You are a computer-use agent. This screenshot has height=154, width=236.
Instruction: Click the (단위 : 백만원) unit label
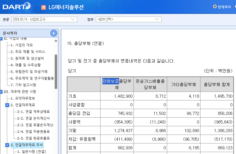(x=218, y=71)
